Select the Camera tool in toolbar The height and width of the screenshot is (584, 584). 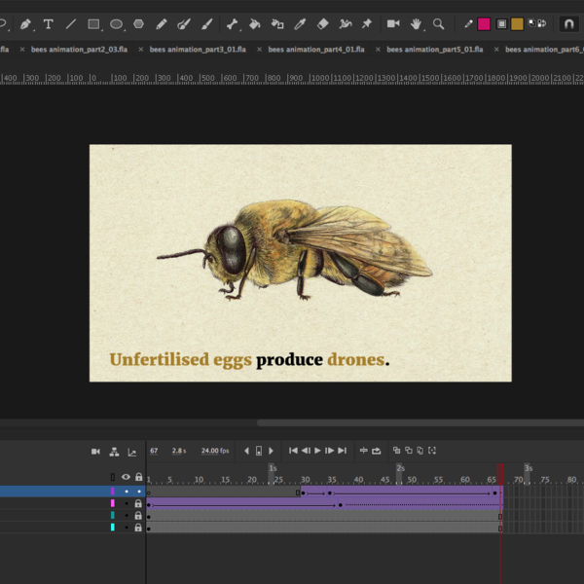(393, 24)
